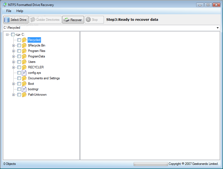
Task: Click the Select Drive button
Action: tap(16, 20)
